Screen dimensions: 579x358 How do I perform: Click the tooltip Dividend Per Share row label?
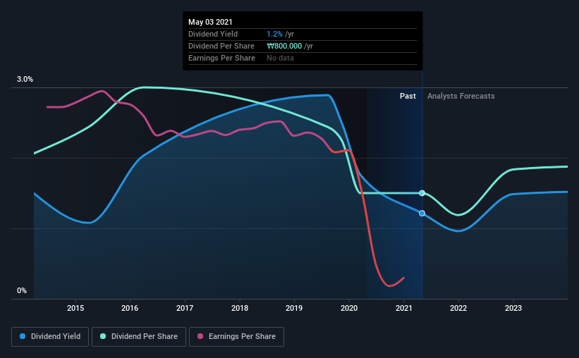pyautogui.click(x=221, y=46)
